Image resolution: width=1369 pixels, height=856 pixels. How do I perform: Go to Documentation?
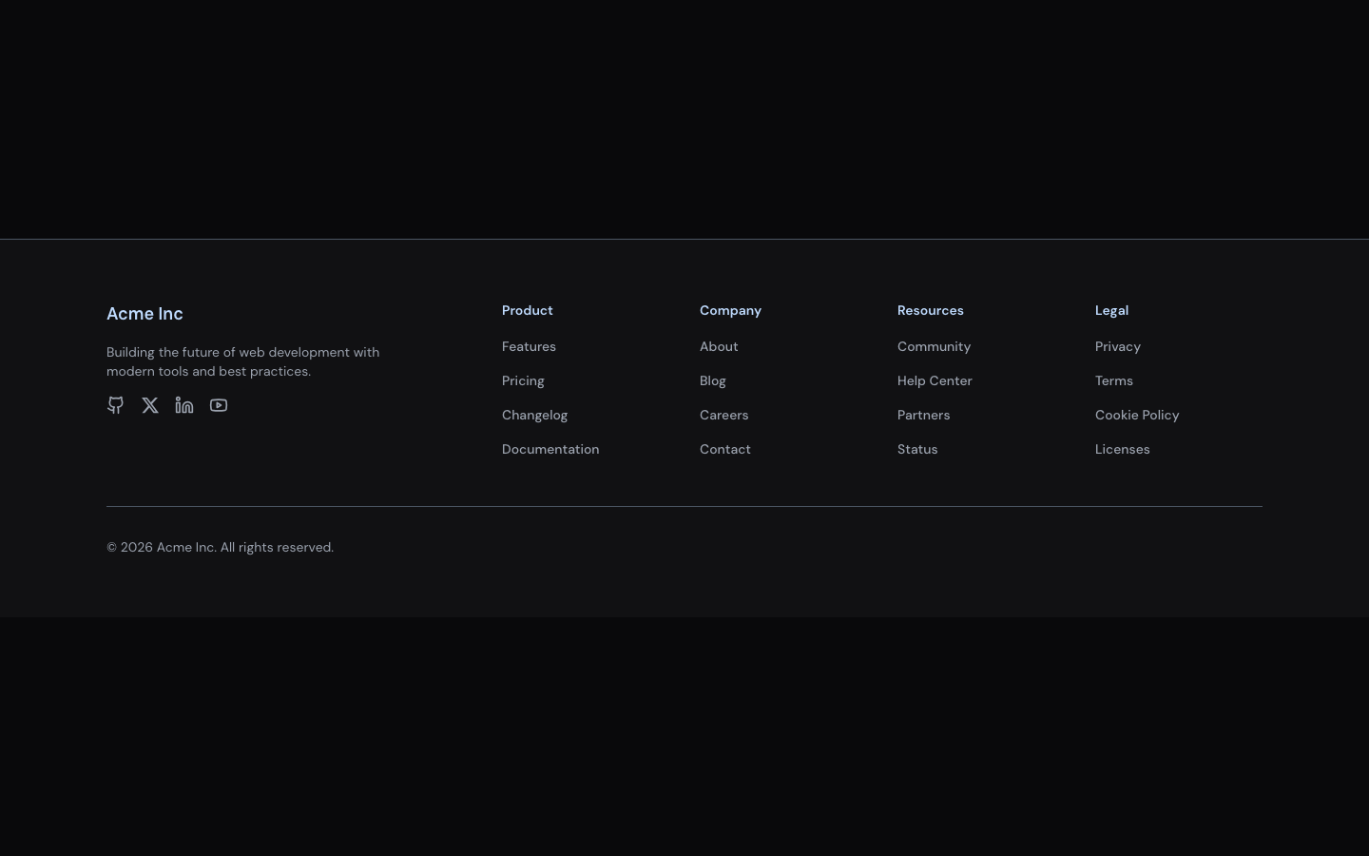(x=550, y=449)
